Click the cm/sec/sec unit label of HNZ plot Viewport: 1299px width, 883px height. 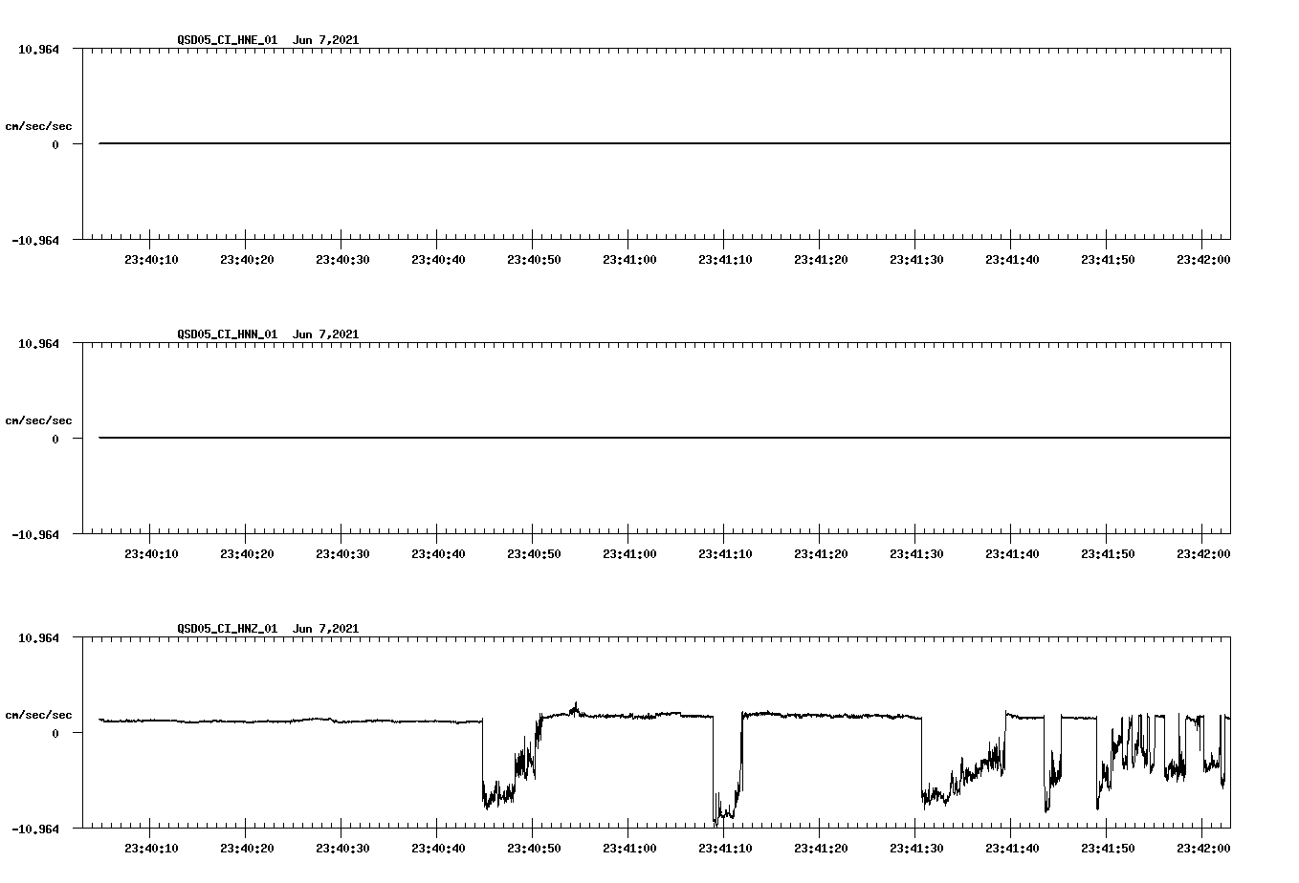38,715
